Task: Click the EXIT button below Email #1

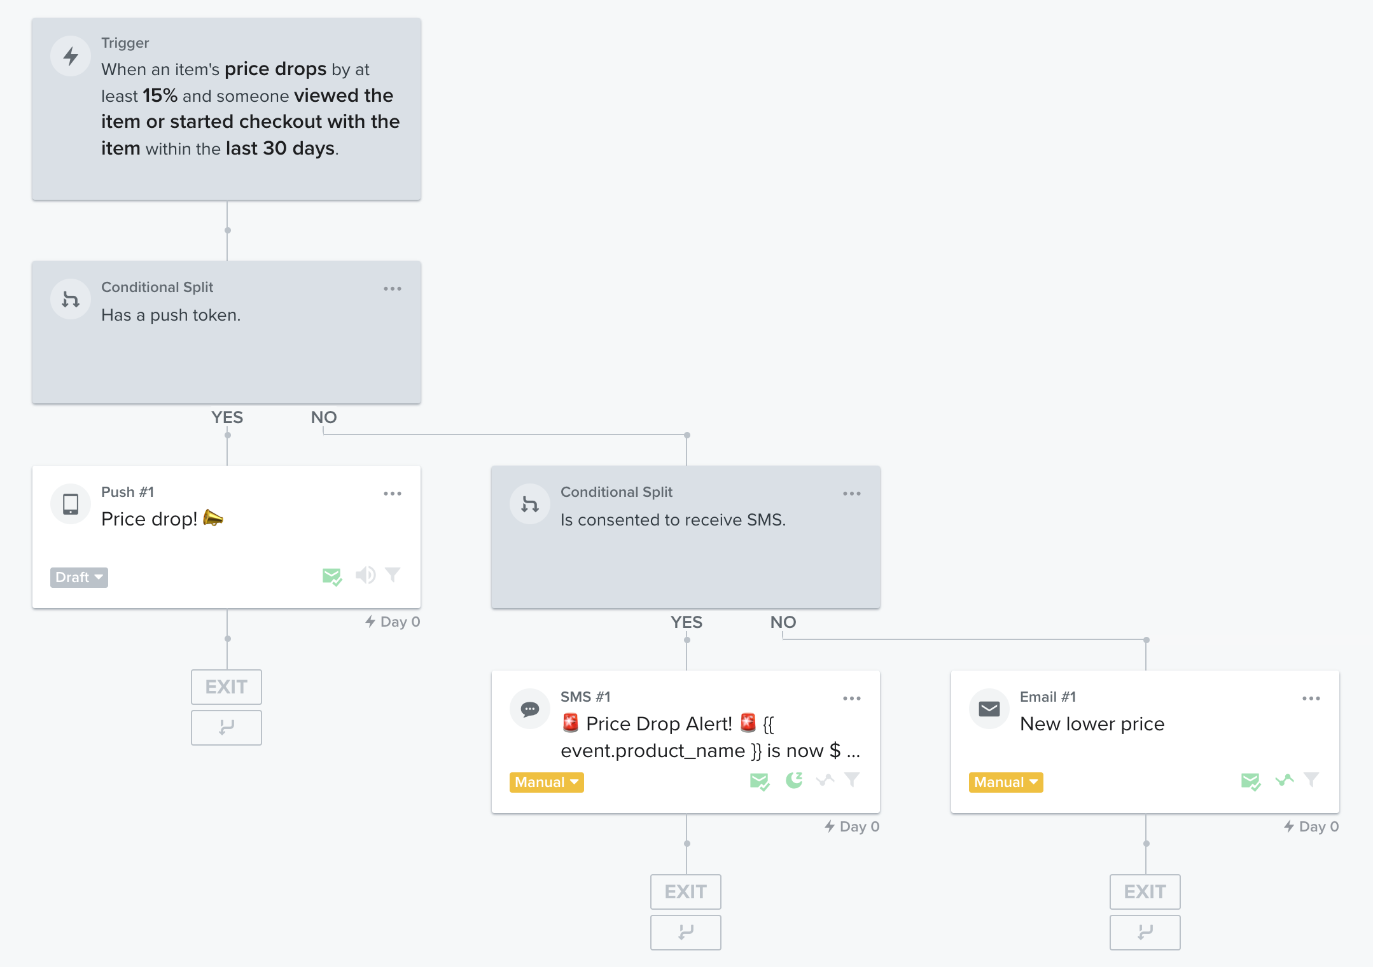Action: pyautogui.click(x=1145, y=892)
